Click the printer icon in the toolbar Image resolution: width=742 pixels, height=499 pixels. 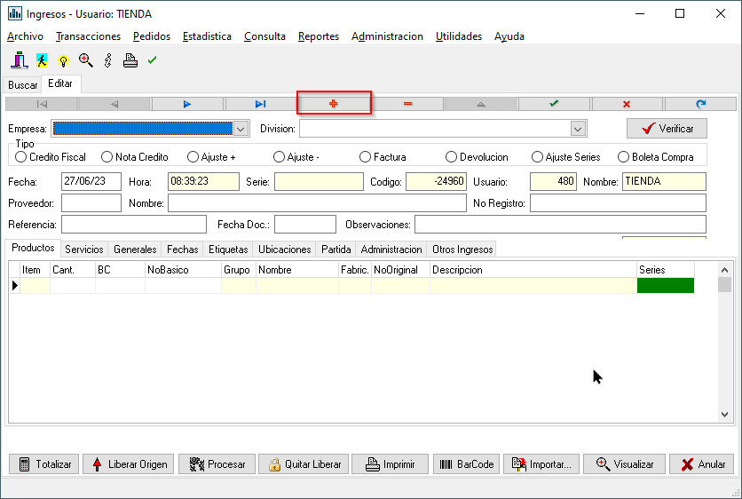(130, 60)
